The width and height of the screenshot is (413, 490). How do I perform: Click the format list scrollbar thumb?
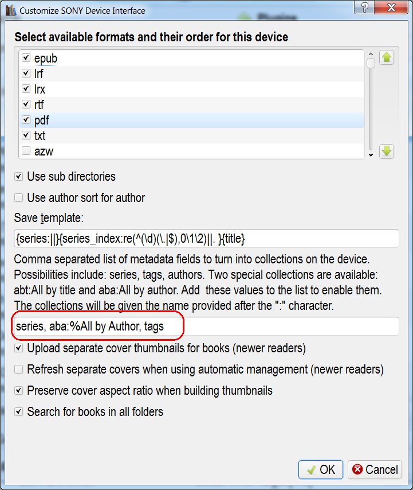tap(371, 63)
